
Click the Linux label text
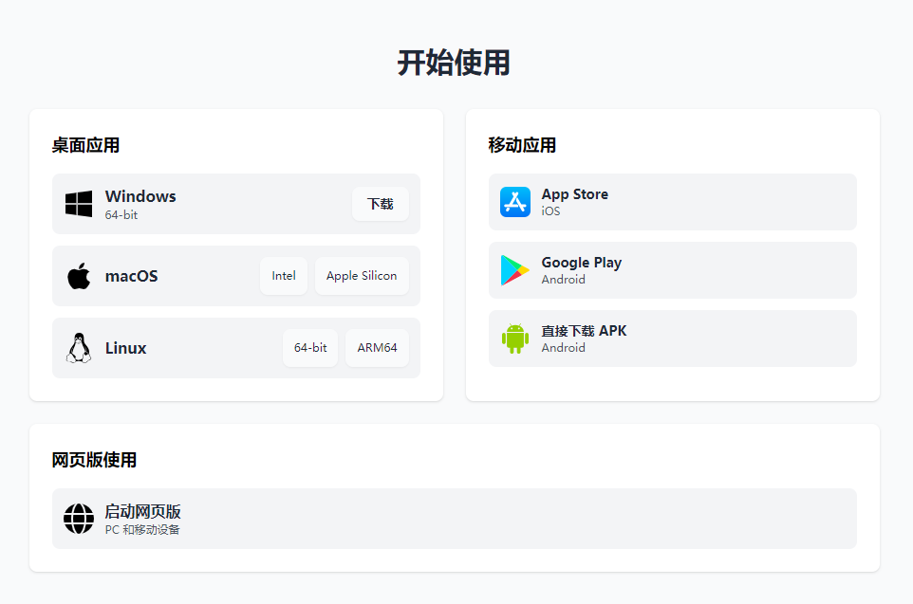coord(126,348)
